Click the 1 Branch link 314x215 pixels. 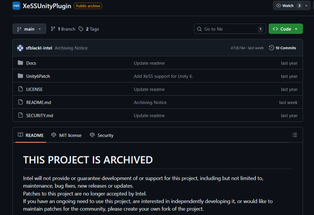click(x=63, y=29)
